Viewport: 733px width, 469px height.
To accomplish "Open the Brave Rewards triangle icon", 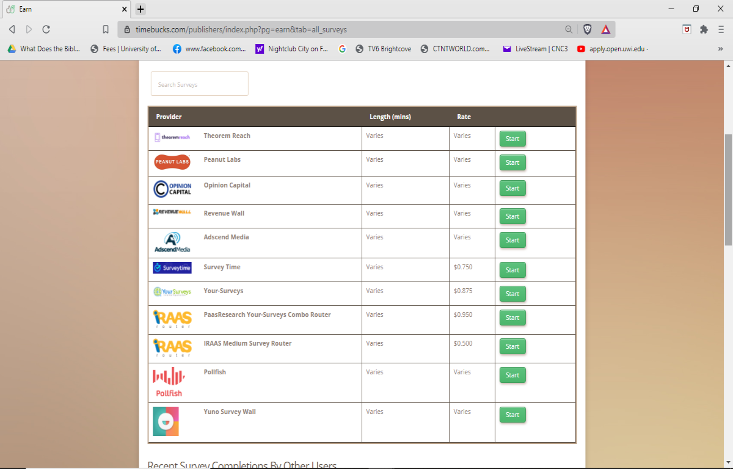I will [x=605, y=29].
